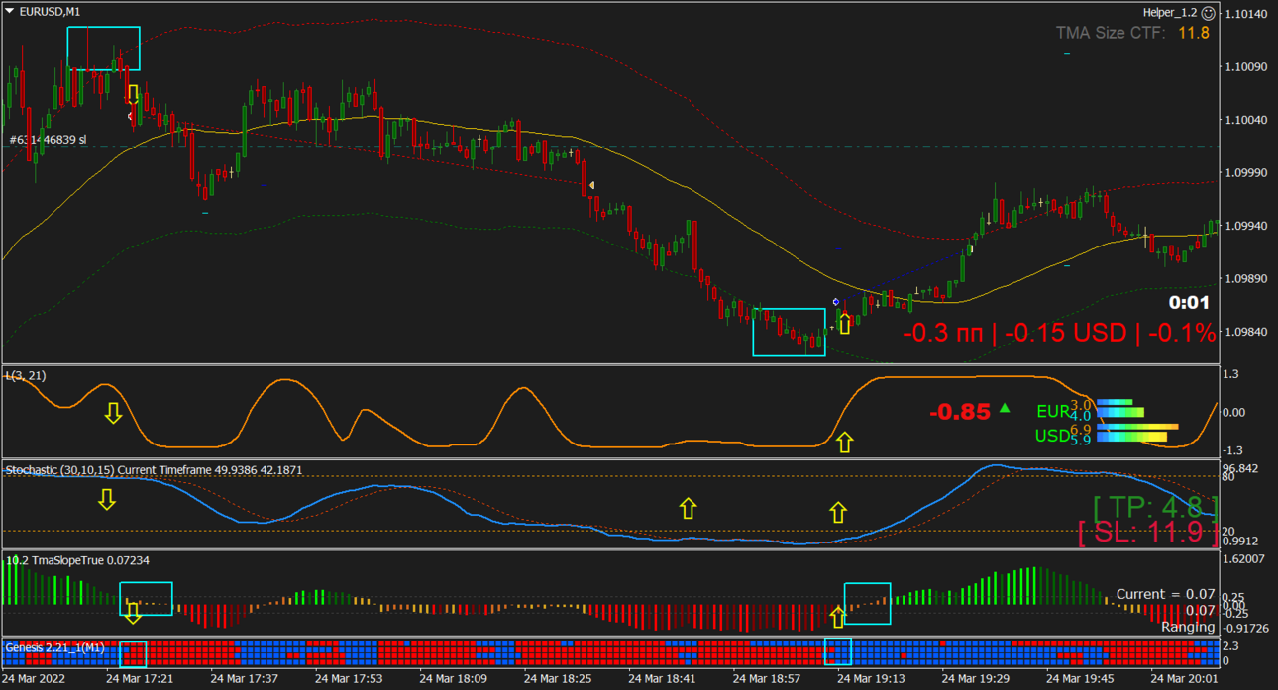1278x690 pixels.
Task: Click the 1.10140 price scale label
Action: (1245, 15)
